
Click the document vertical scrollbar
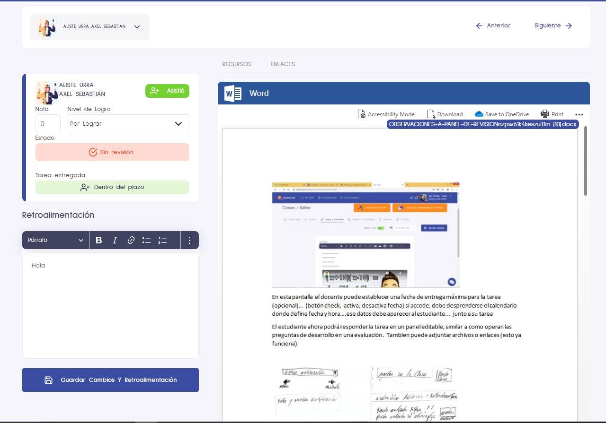(586, 161)
